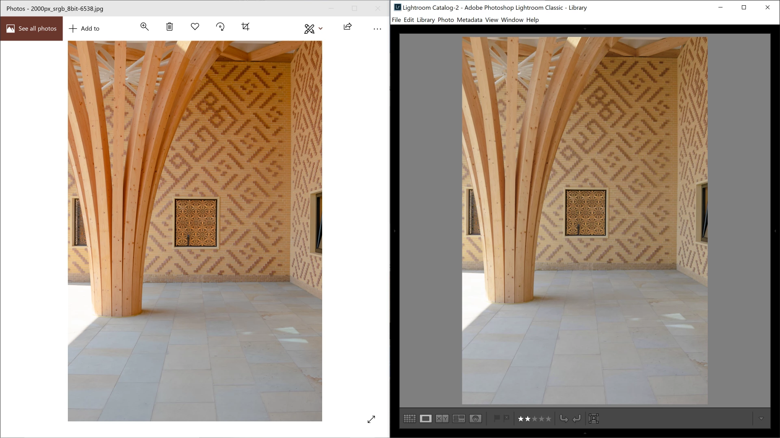The image size is (780, 438).
Task: Open the three-dots more menu in Photos
Action: [377, 28]
